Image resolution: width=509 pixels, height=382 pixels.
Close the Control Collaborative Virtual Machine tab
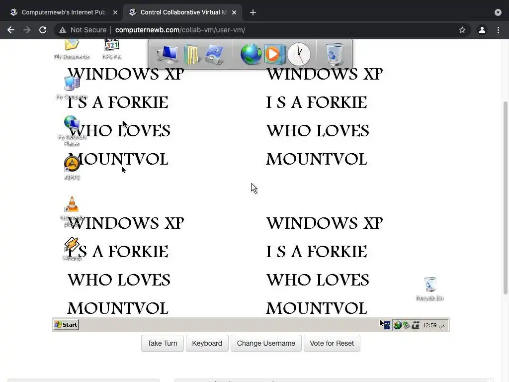pos(234,12)
